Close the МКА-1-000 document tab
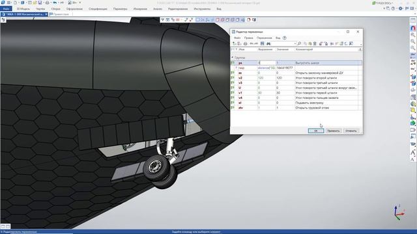Viewport: 417px width, 234px height. tap(46, 14)
